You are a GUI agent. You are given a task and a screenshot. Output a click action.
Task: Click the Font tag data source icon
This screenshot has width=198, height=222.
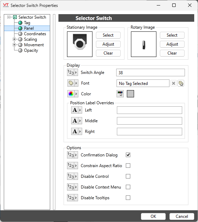pos(73,83)
